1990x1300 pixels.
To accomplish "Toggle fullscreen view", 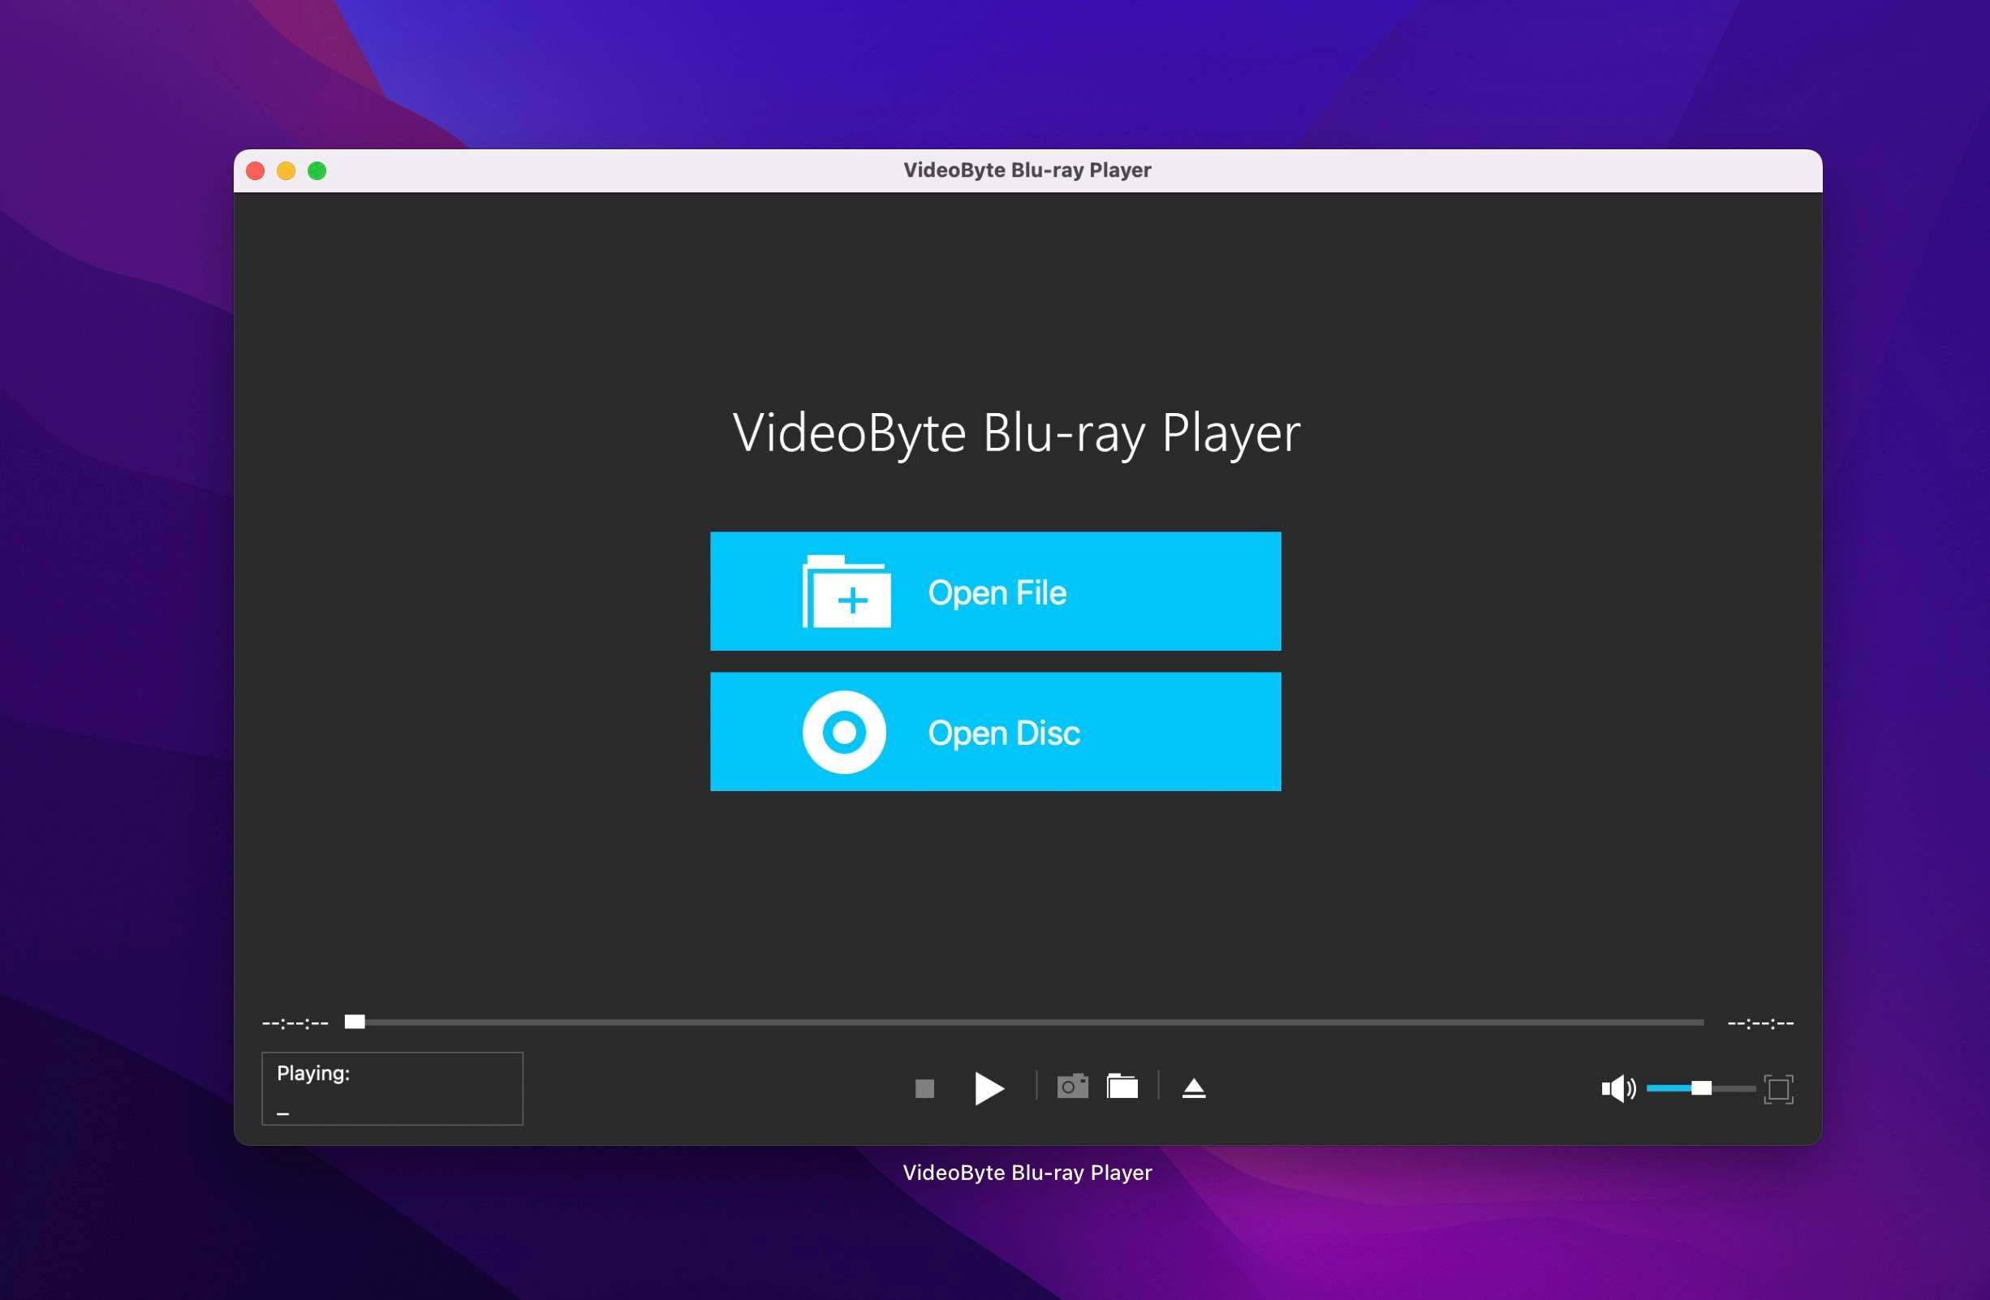I will tap(1777, 1088).
